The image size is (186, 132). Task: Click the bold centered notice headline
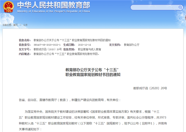(x=93, y=72)
